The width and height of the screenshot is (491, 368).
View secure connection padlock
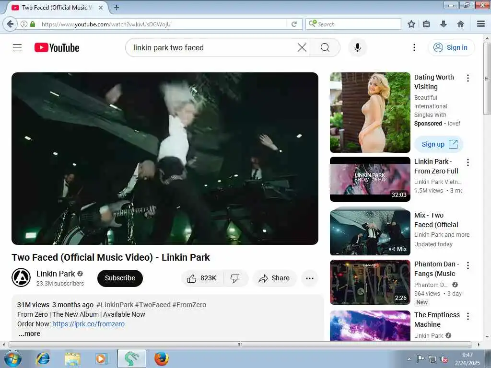(33, 24)
